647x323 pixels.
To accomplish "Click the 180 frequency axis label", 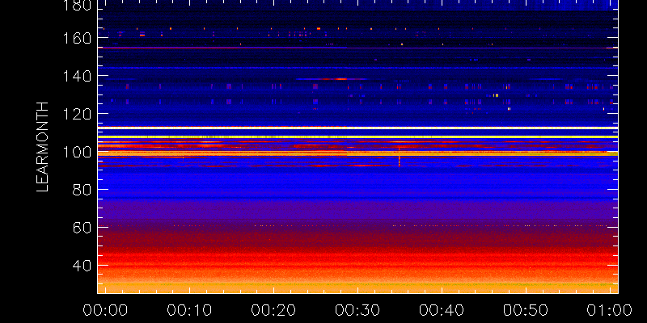I will [77, 5].
